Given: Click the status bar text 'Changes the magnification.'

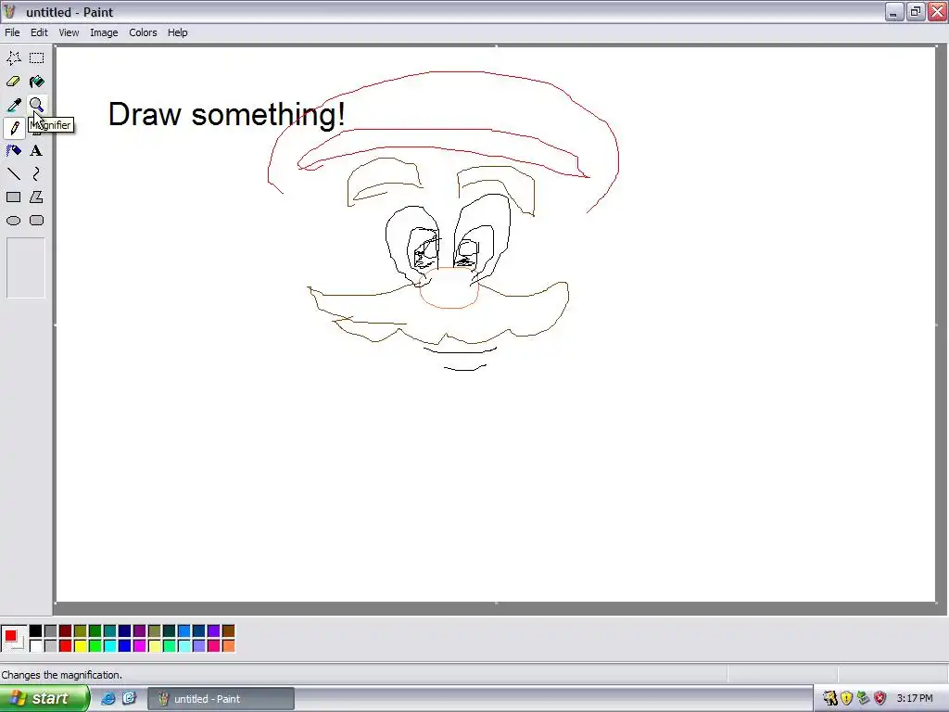Looking at the screenshot, I should tap(62, 675).
